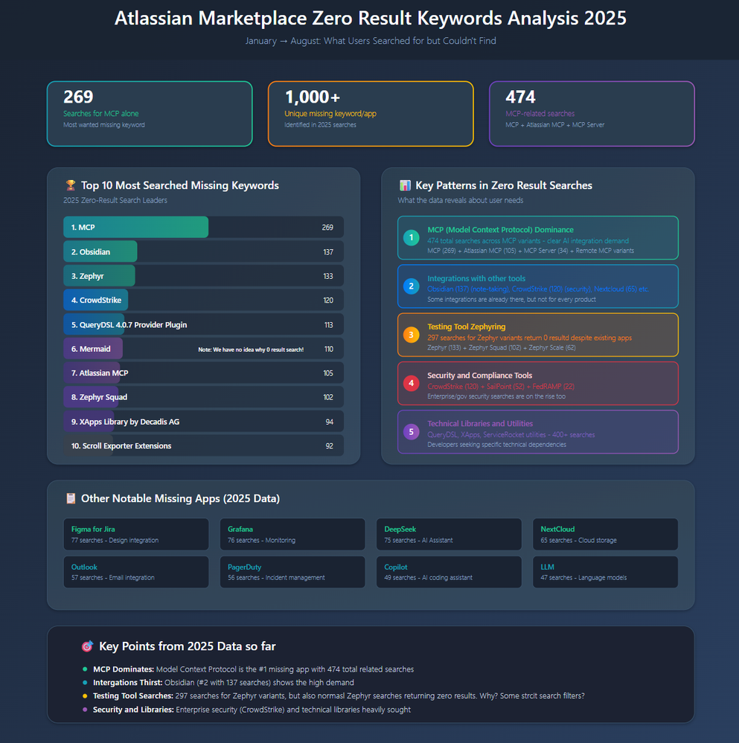Open the '1,000+ Unique missing keyword/app' card
The image size is (739, 743).
(x=371, y=114)
